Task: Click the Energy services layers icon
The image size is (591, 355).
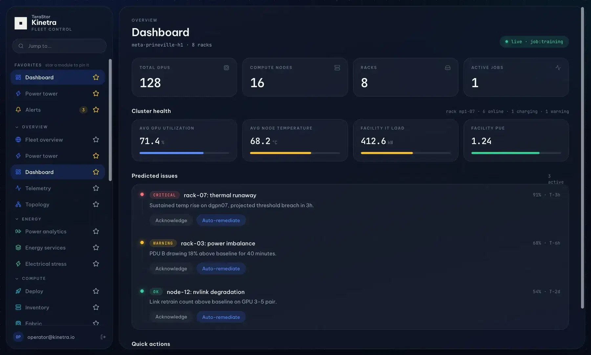Action: coord(18,248)
